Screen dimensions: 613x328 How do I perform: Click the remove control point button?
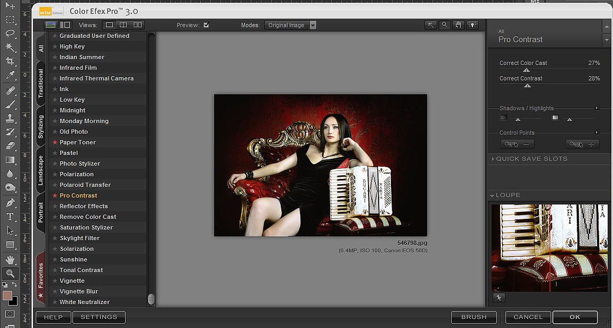click(517, 144)
